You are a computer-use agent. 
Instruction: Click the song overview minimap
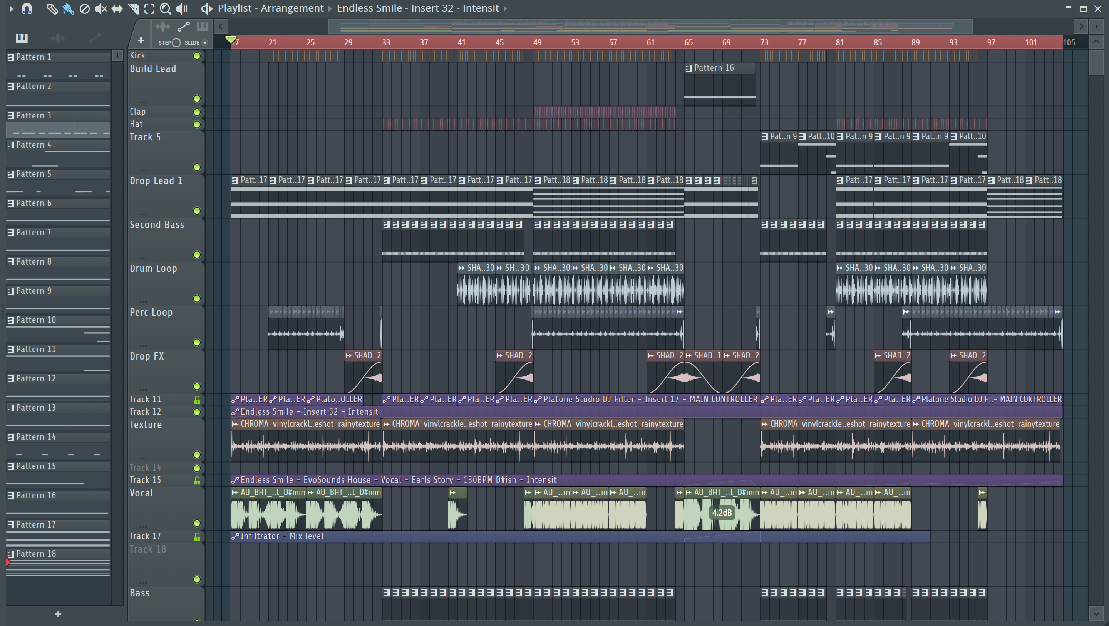click(x=650, y=27)
